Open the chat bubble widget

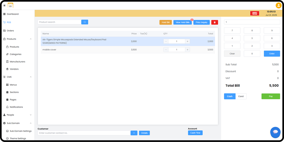(x=275, y=132)
